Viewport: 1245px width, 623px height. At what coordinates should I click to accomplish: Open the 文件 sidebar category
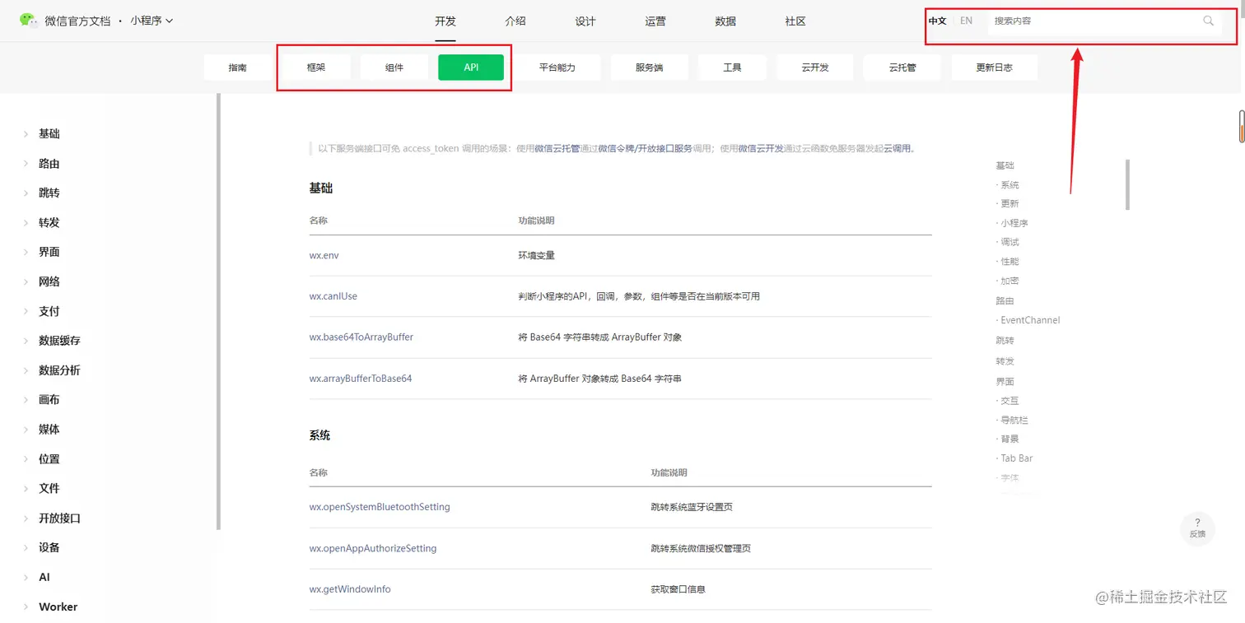49,489
